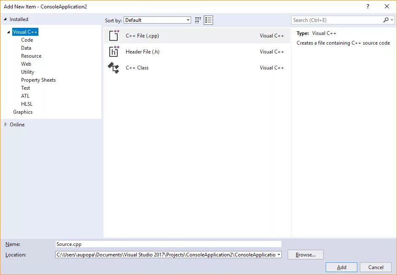
Task: Click the 'Creates a file containing C++ source code' description
Action: tap(343, 43)
